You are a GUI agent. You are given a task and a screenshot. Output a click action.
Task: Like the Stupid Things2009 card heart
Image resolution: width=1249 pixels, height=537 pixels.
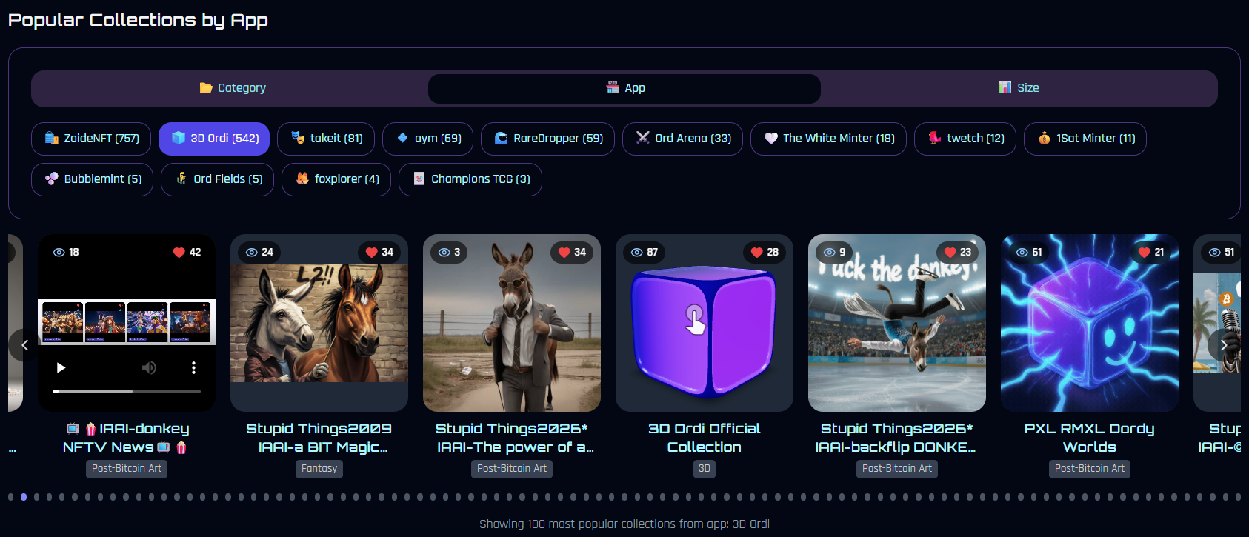tap(379, 253)
